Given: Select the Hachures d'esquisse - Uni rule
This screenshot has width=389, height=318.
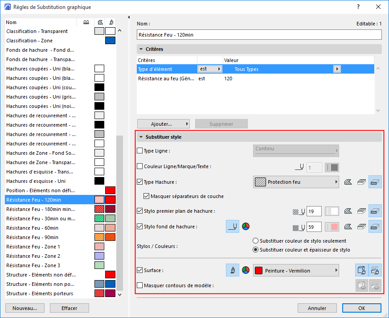Looking at the screenshot, I should [60, 181].
